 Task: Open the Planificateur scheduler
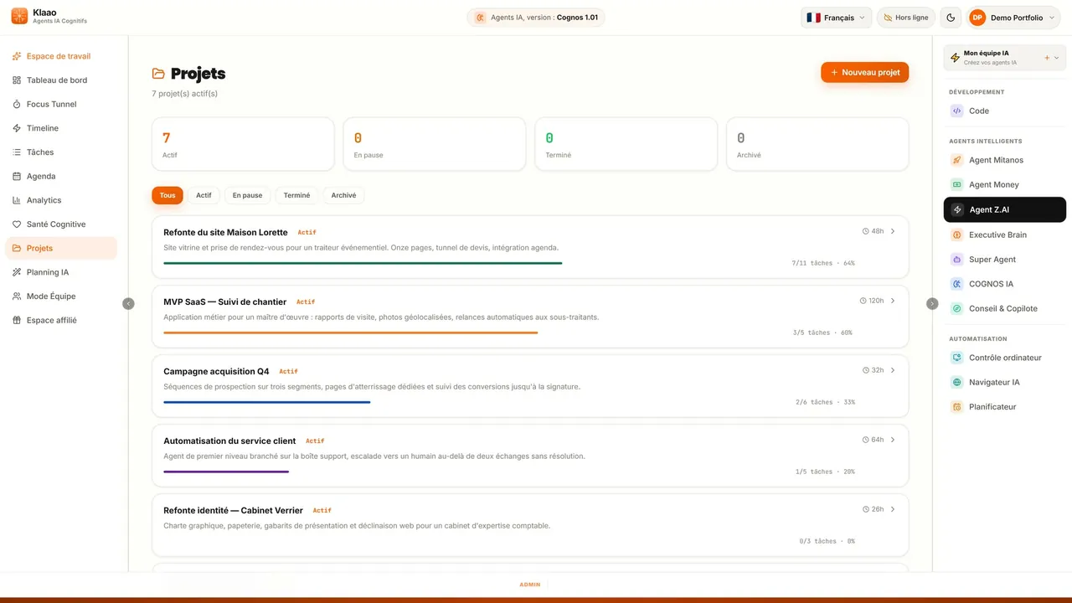1004,407
